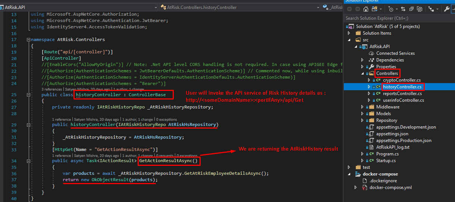Viewport: 455px width, 202px height.
Task: Toggle outlining for the GetActionResultAsync method
Action: (28, 161)
